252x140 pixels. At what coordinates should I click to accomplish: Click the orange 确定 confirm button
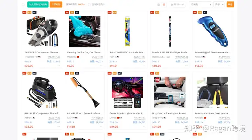tap(230, 5)
